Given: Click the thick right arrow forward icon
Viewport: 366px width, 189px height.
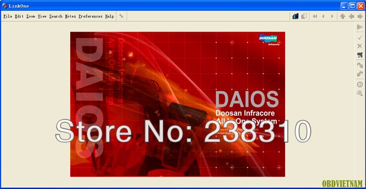Looking at the screenshot, I should tap(360, 16).
